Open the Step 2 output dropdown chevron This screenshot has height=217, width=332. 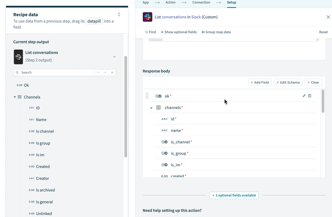[114, 57]
